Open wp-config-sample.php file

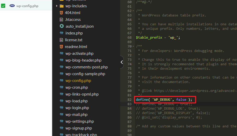click(x=85, y=74)
